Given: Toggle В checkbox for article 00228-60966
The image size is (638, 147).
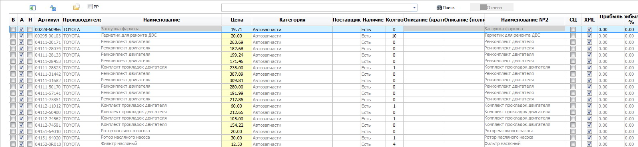Looking at the screenshot, I should [13, 29].
